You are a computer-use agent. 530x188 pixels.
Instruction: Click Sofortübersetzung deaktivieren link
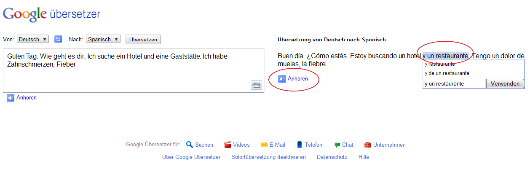[268, 157]
